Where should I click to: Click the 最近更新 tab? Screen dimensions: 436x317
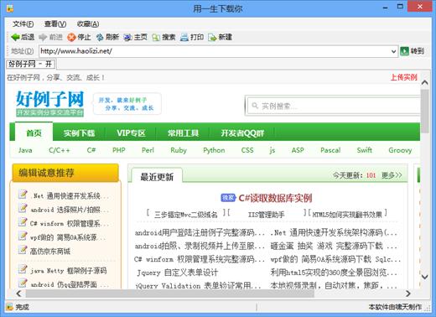click(157, 176)
